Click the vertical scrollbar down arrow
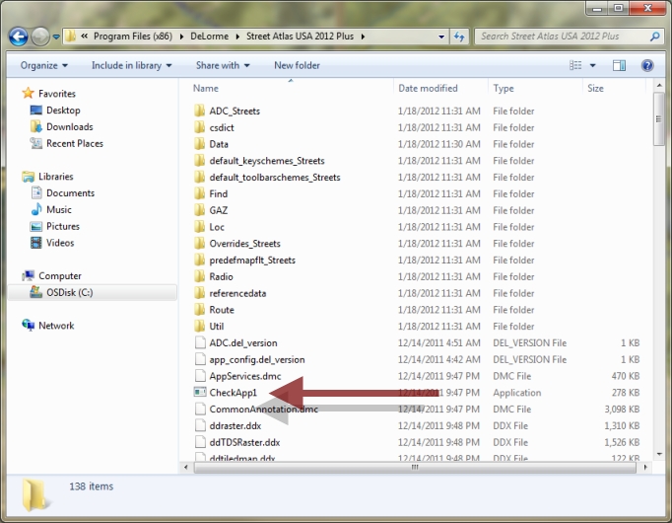672x523 pixels. point(659,454)
